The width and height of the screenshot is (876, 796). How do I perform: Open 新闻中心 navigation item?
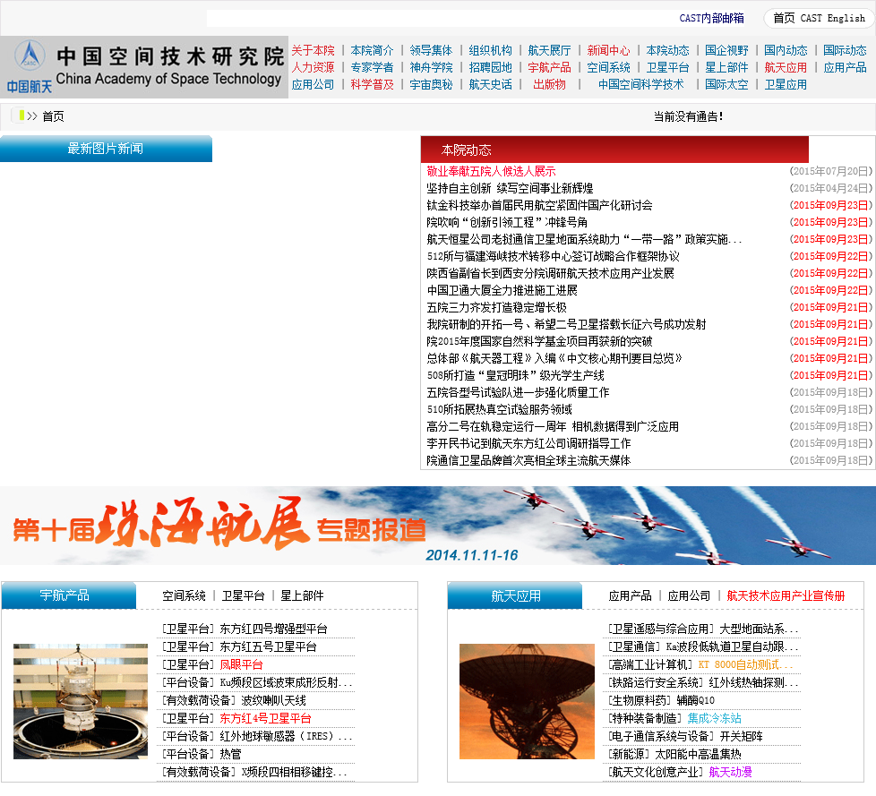coord(608,51)
